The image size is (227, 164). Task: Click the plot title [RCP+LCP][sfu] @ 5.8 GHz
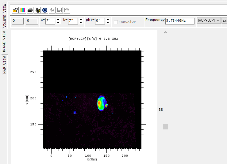tap(93, 39)
